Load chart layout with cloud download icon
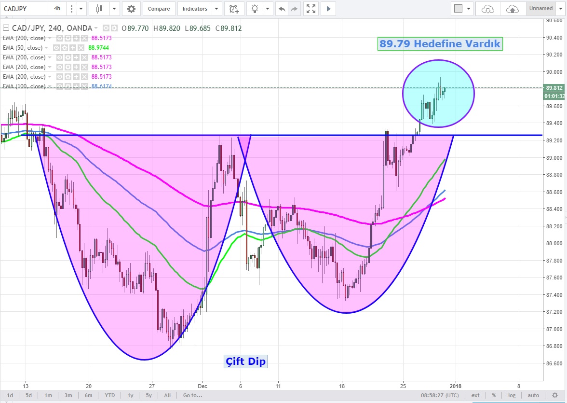The image size is (567, 403). (488, 9)
